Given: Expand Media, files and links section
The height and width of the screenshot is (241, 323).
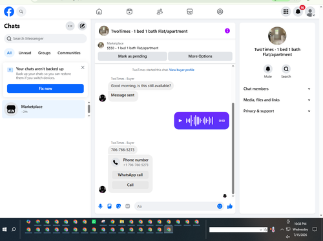Looking at the screenshot, I should [x=277, y=100].
